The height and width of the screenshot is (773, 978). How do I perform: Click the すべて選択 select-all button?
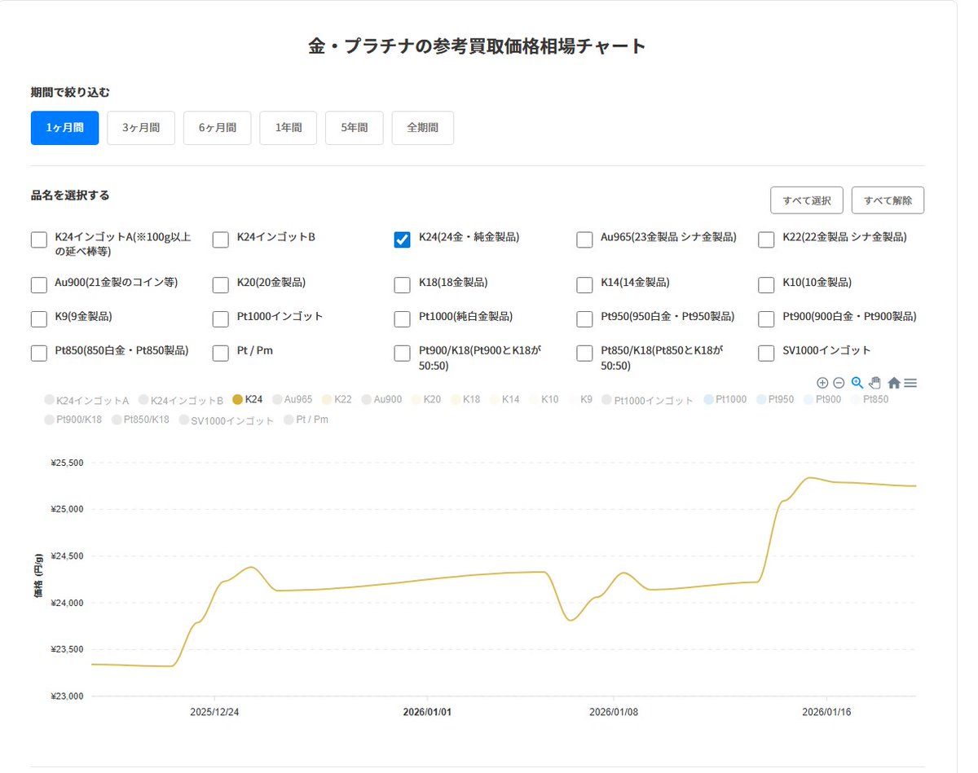pos(806,200)
